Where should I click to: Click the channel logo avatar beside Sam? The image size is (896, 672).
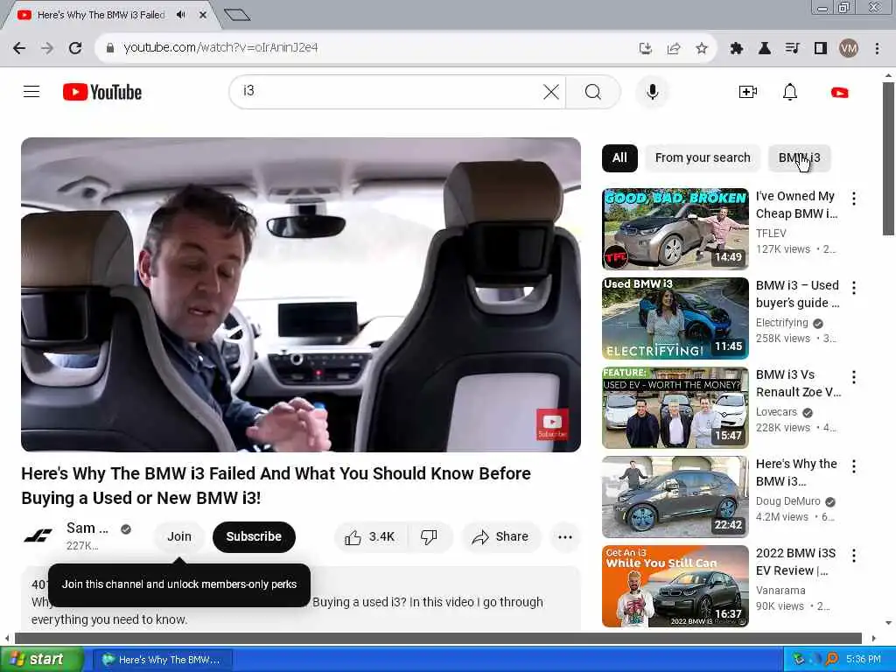pos(38,536)
